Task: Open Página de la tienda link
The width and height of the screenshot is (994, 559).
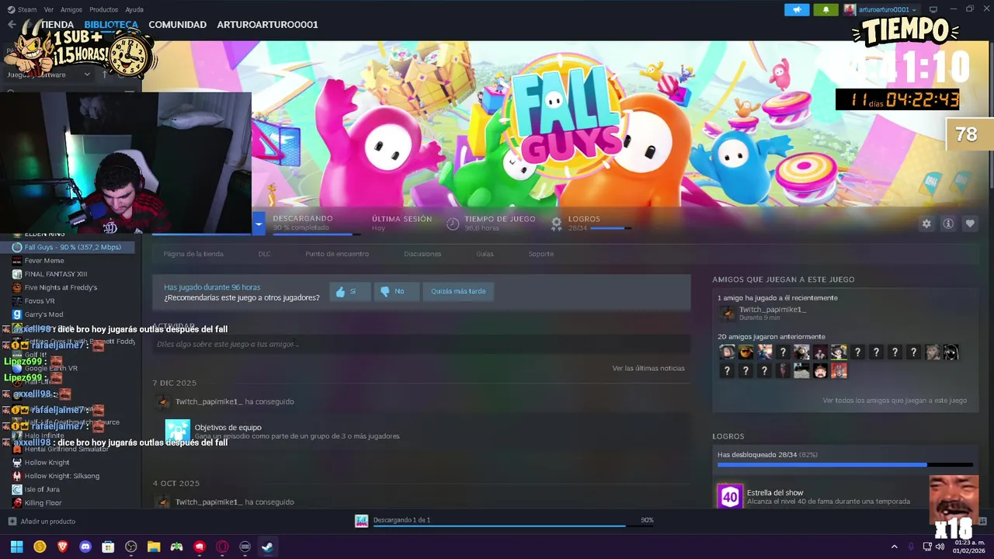Action: point(193,254)
